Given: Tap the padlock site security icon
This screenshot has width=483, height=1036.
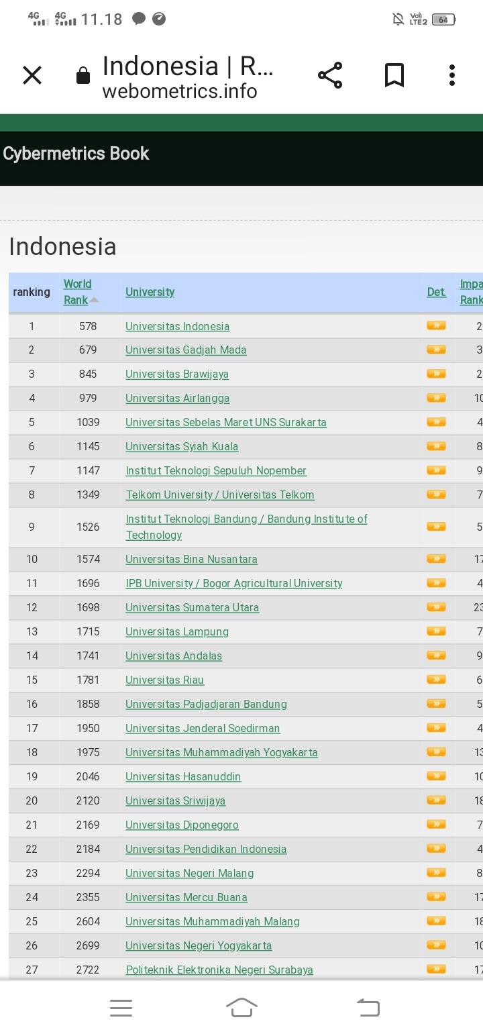Looking at the screenshot, I should tap(83, 75).
